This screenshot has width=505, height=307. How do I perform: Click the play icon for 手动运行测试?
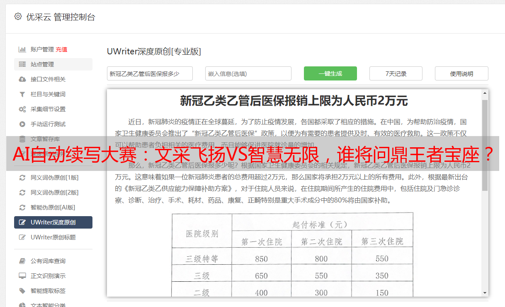pos(22,124)
